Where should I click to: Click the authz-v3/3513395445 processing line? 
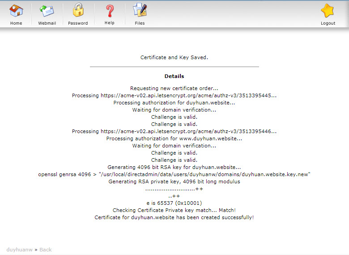174,95
